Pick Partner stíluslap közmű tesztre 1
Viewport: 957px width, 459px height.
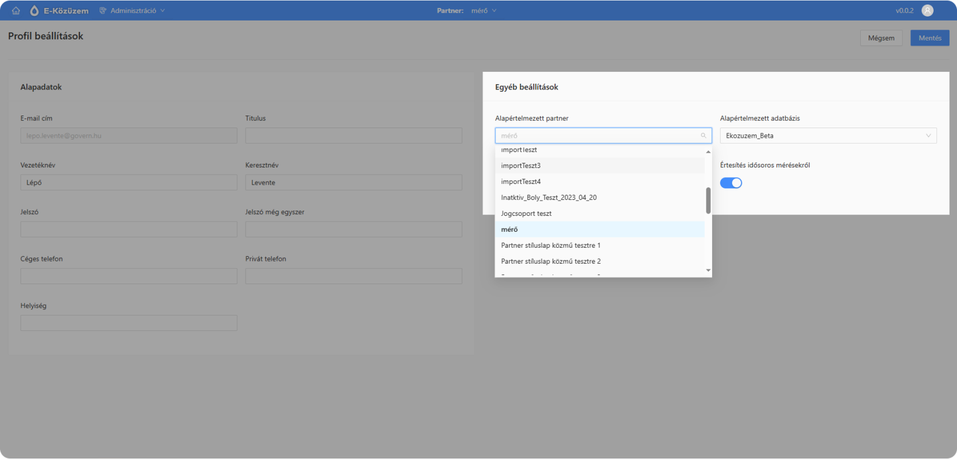point(550,245)
